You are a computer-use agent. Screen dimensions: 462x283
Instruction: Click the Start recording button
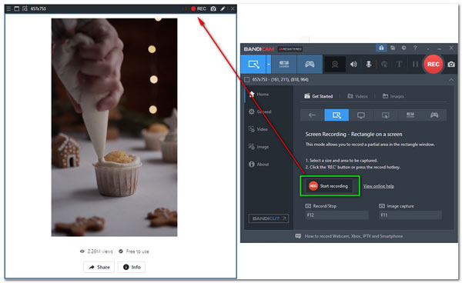tap(329, 186)
